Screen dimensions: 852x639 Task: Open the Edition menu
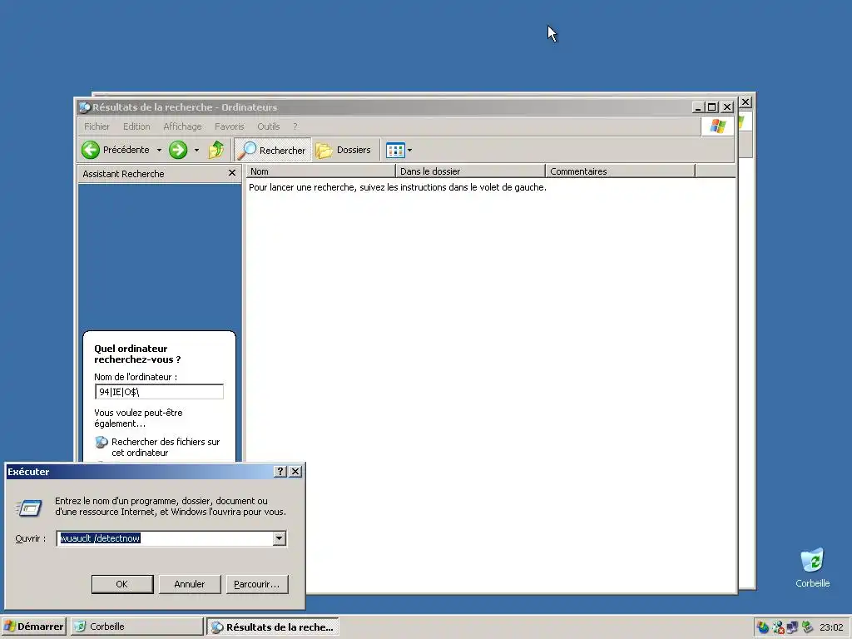click(136, 126)
